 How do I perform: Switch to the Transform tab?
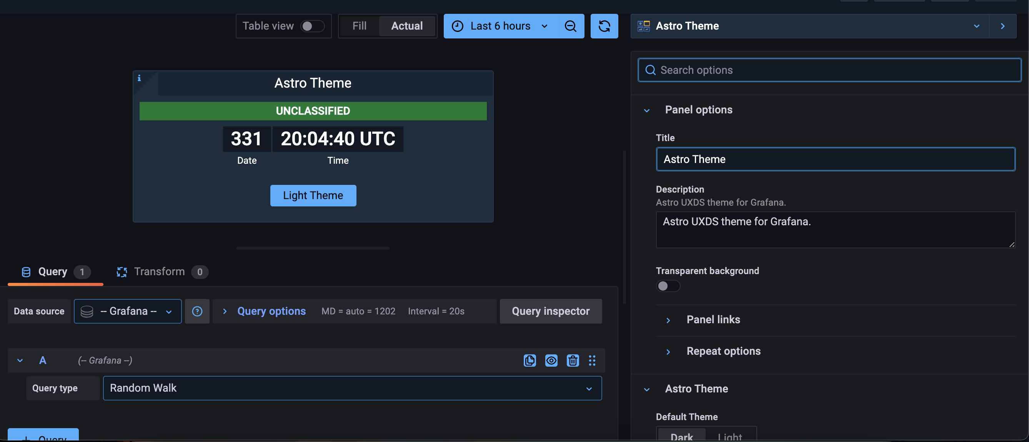[162, 272]
